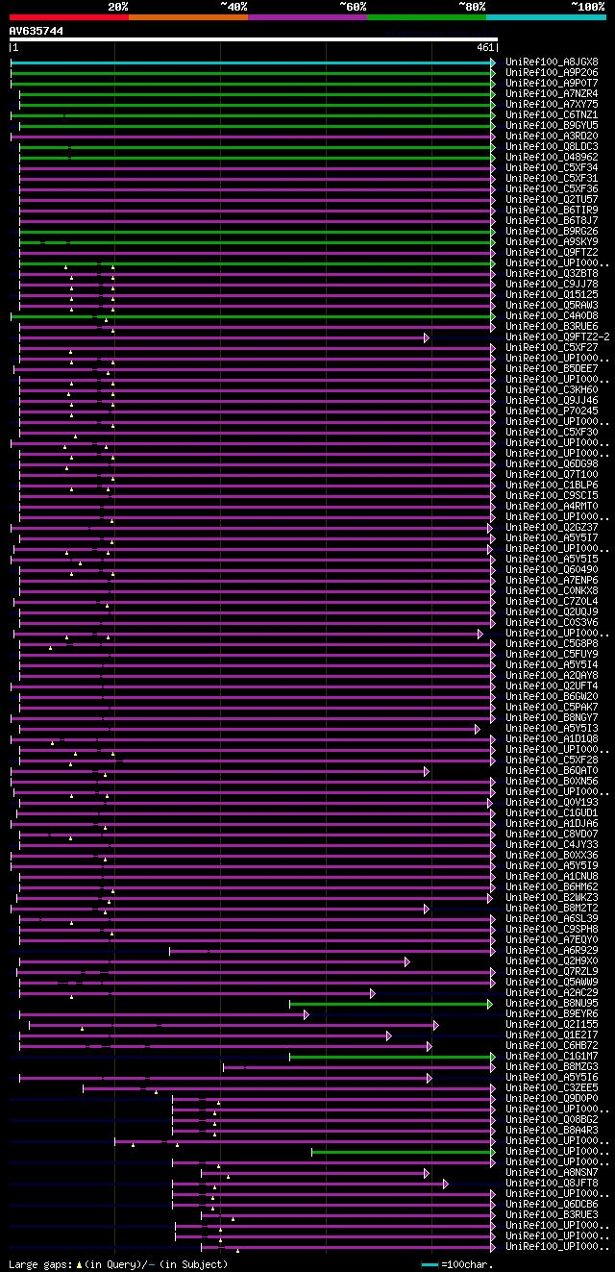Click the arrowhead ending the UniRef100_A8NSN7 alignment
The width and height of the screenshot is (615, 1272).
point(427,1172)
